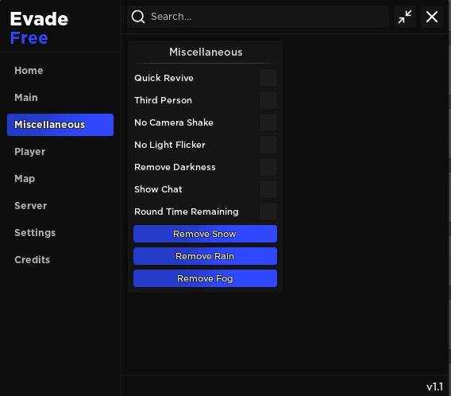Click the blue Free label

pyautogui.click(x=29, y=38)
